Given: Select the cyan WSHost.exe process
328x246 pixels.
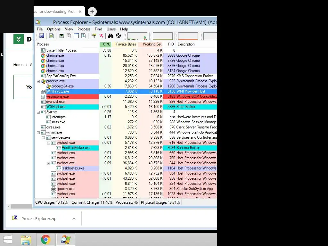Looking at the screenshot, I should point(126,107).
